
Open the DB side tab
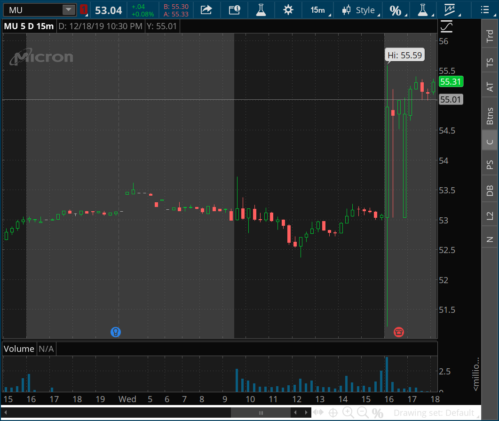click(490, 191)
